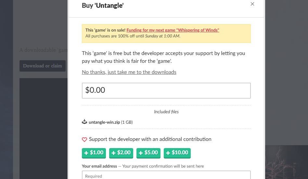Click the 'Your email address' label
The image size is (308, 179).
(x=99, y=166)
